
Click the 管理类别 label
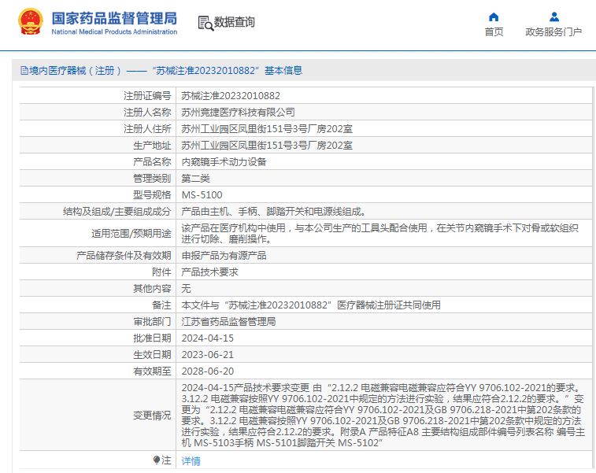click(152, 179)
